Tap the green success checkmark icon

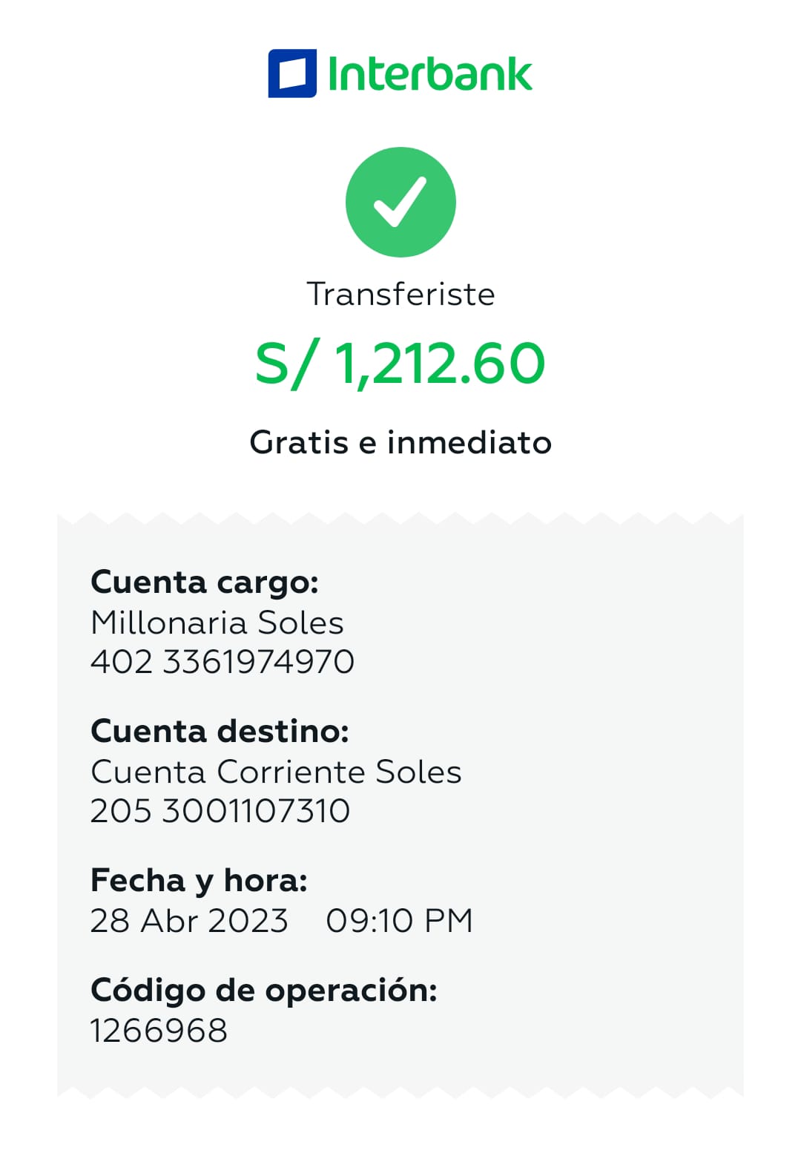[400, 202]
